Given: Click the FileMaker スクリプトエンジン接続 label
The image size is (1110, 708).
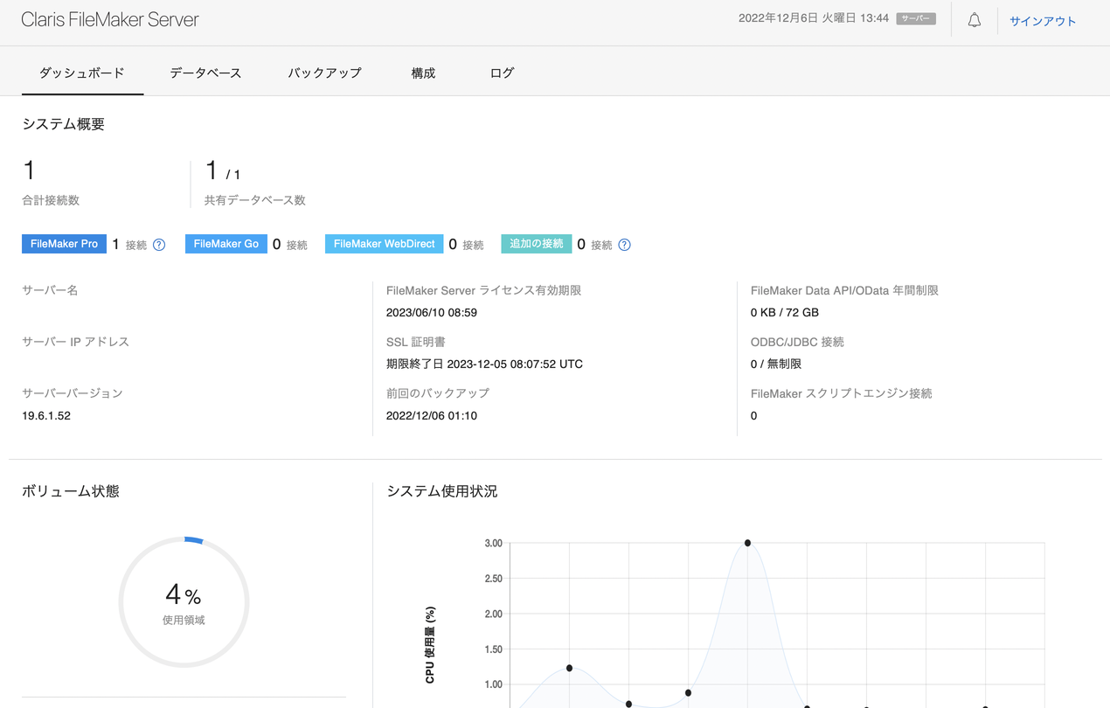Looking at the screenshot, I should click(x=842, y=393).
